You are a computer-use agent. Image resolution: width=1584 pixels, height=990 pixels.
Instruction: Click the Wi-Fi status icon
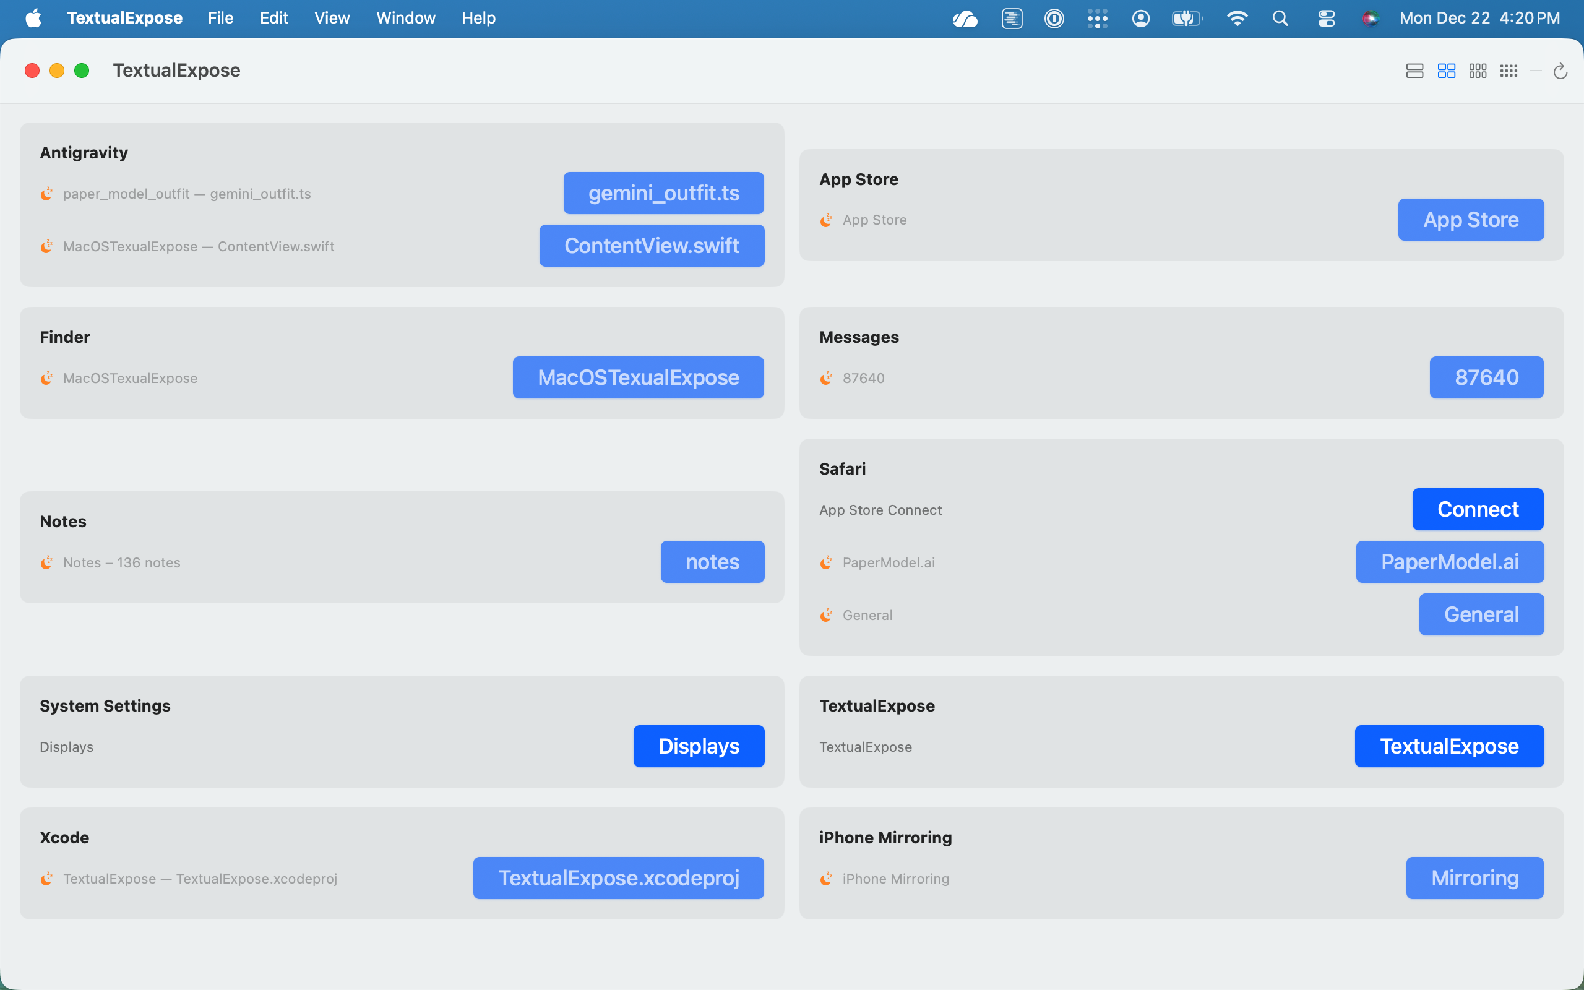(x=1236, y=19)
